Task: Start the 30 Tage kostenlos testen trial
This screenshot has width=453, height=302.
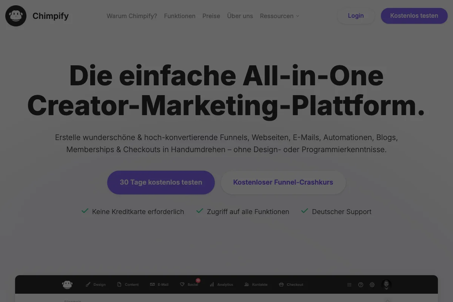Action: 161,182
